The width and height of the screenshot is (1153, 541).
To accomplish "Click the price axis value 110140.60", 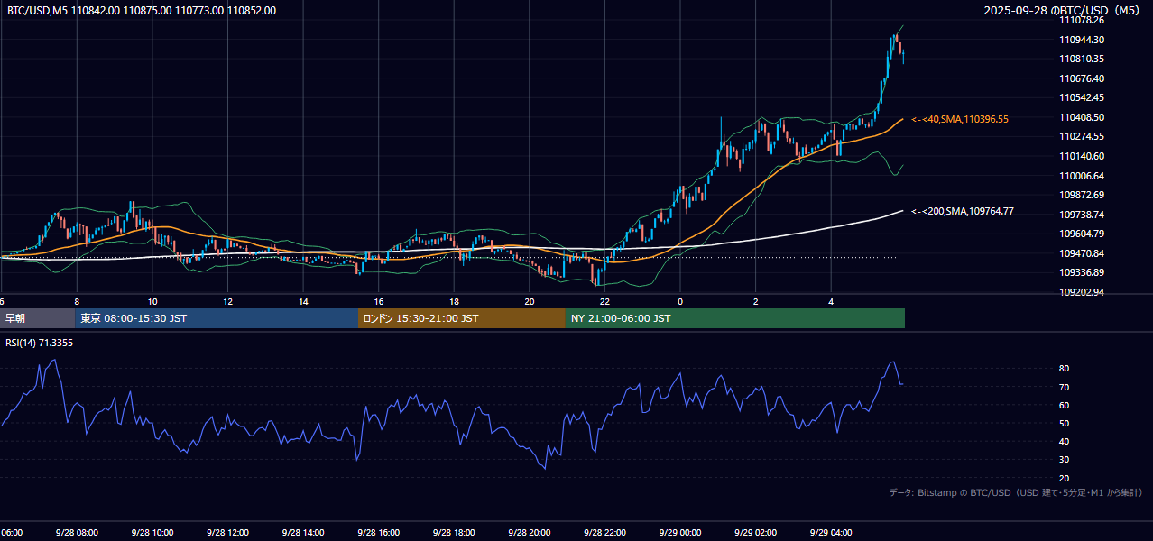I will (x=1084, y=156).
